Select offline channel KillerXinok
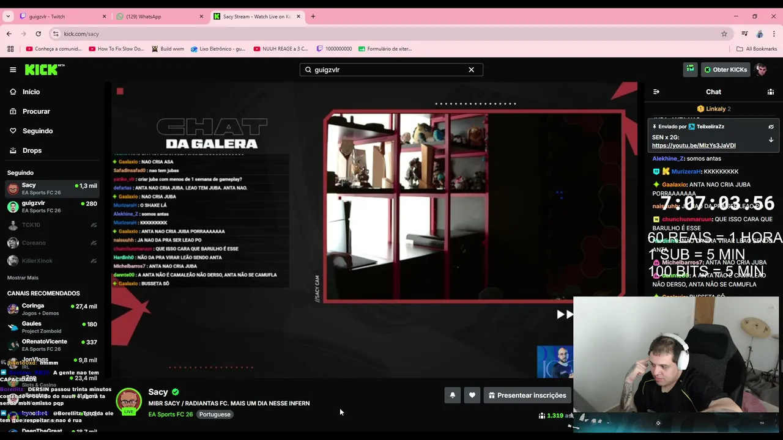Viewport: 783px width, 440px height. tap(52, 261)
